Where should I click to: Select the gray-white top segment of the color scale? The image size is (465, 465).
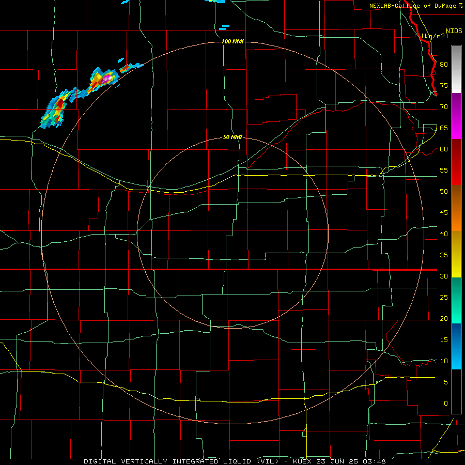[456, 69]
